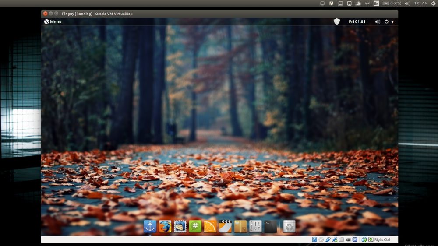Open the Fri 01:01 clock calendar
The height and width of the screenshot is (246, 438).
357,21
